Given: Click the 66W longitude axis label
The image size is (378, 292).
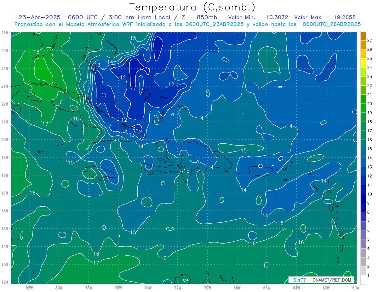Looking at the screenshot, I should pos(267,288).
